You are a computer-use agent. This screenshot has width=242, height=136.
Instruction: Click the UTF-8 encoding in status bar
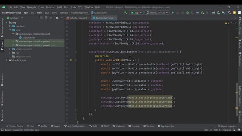click(217, 130)
